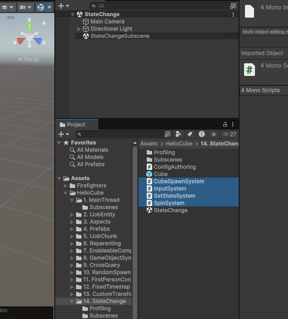The image size is (288, 319).
Task: Open the scene camera dropdown arrow
Action: coord(29,7)
